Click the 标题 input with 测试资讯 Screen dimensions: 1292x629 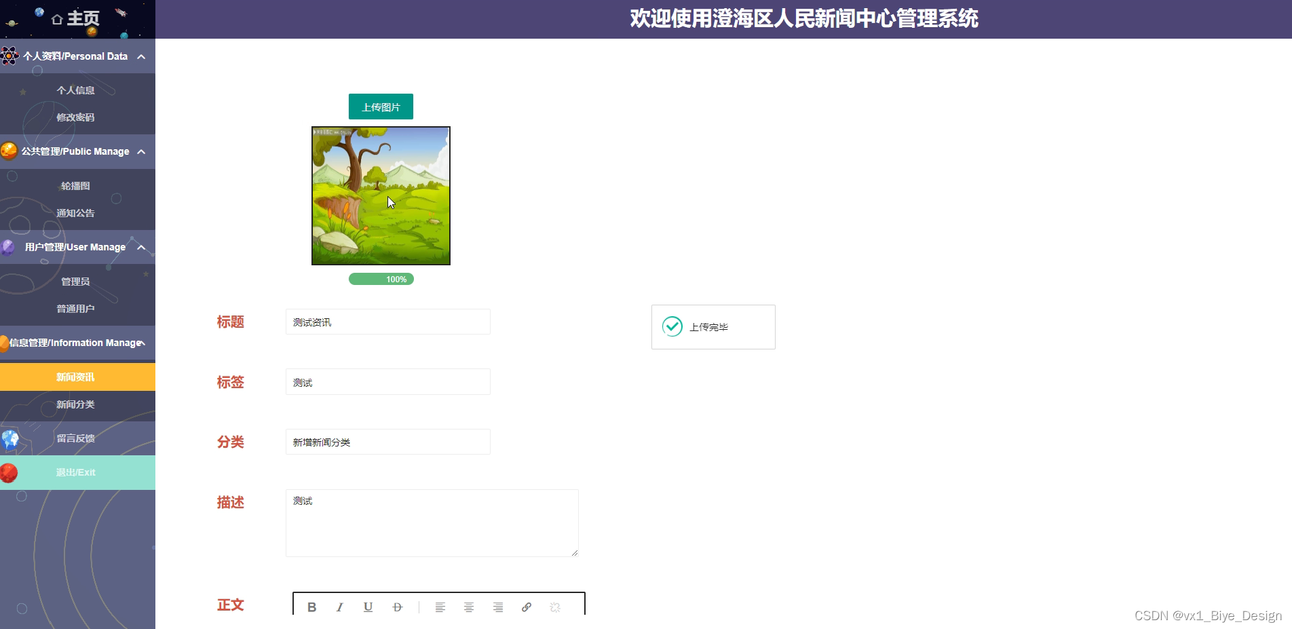coord(388,322)
